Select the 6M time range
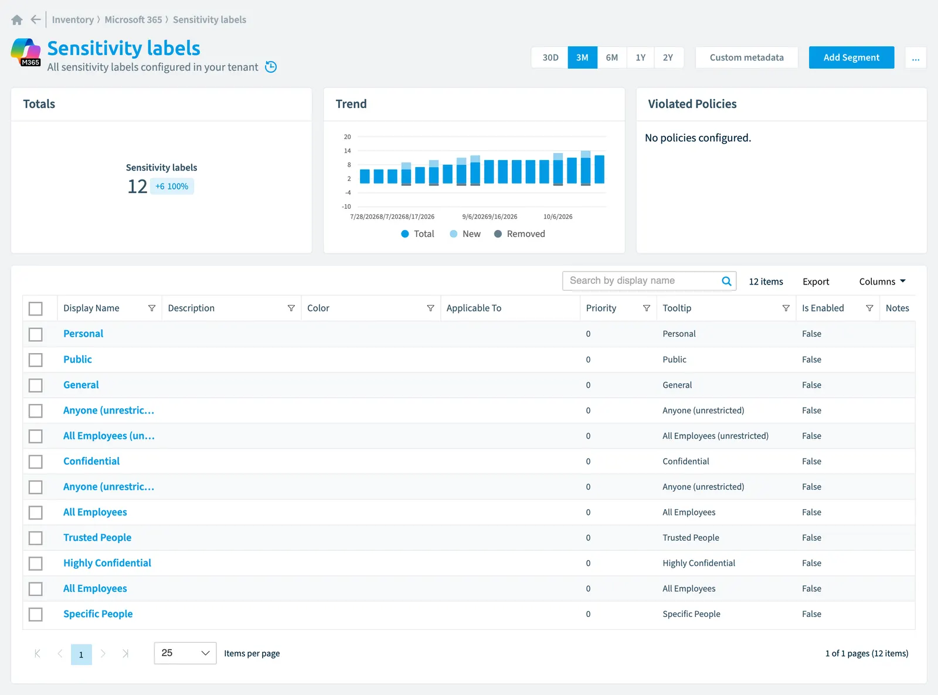 click(x=611, y=57)
